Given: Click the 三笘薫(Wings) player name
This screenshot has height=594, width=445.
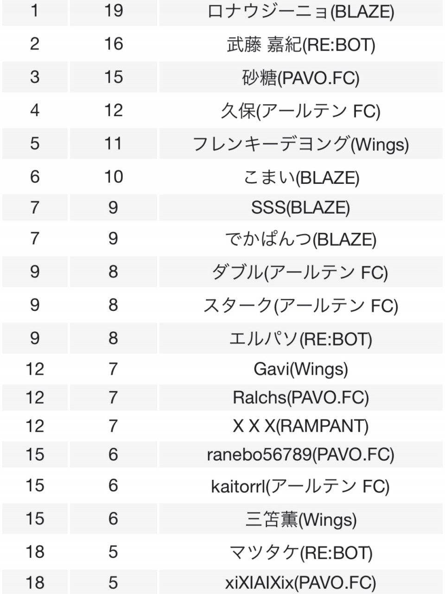Looking at the screenshot, I should (x=300, y=519).
